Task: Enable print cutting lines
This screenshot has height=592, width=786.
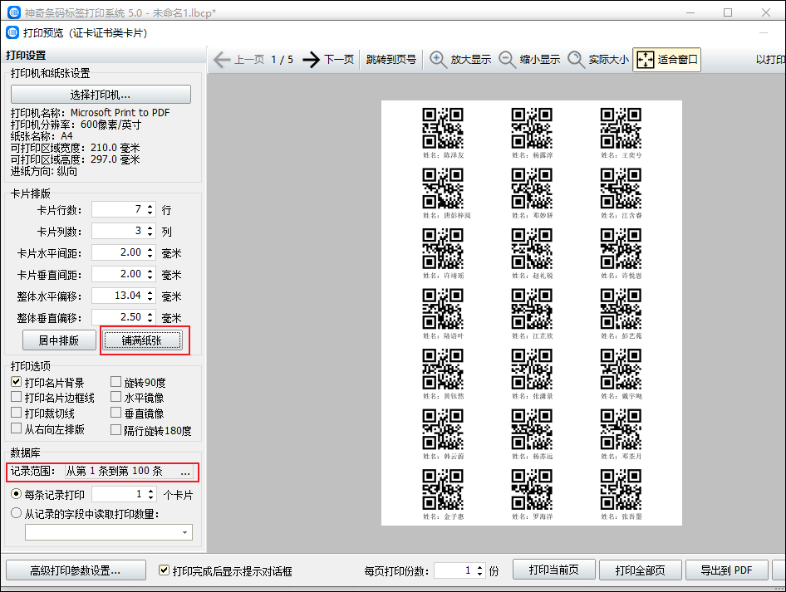Action: (x=16, y=413)
